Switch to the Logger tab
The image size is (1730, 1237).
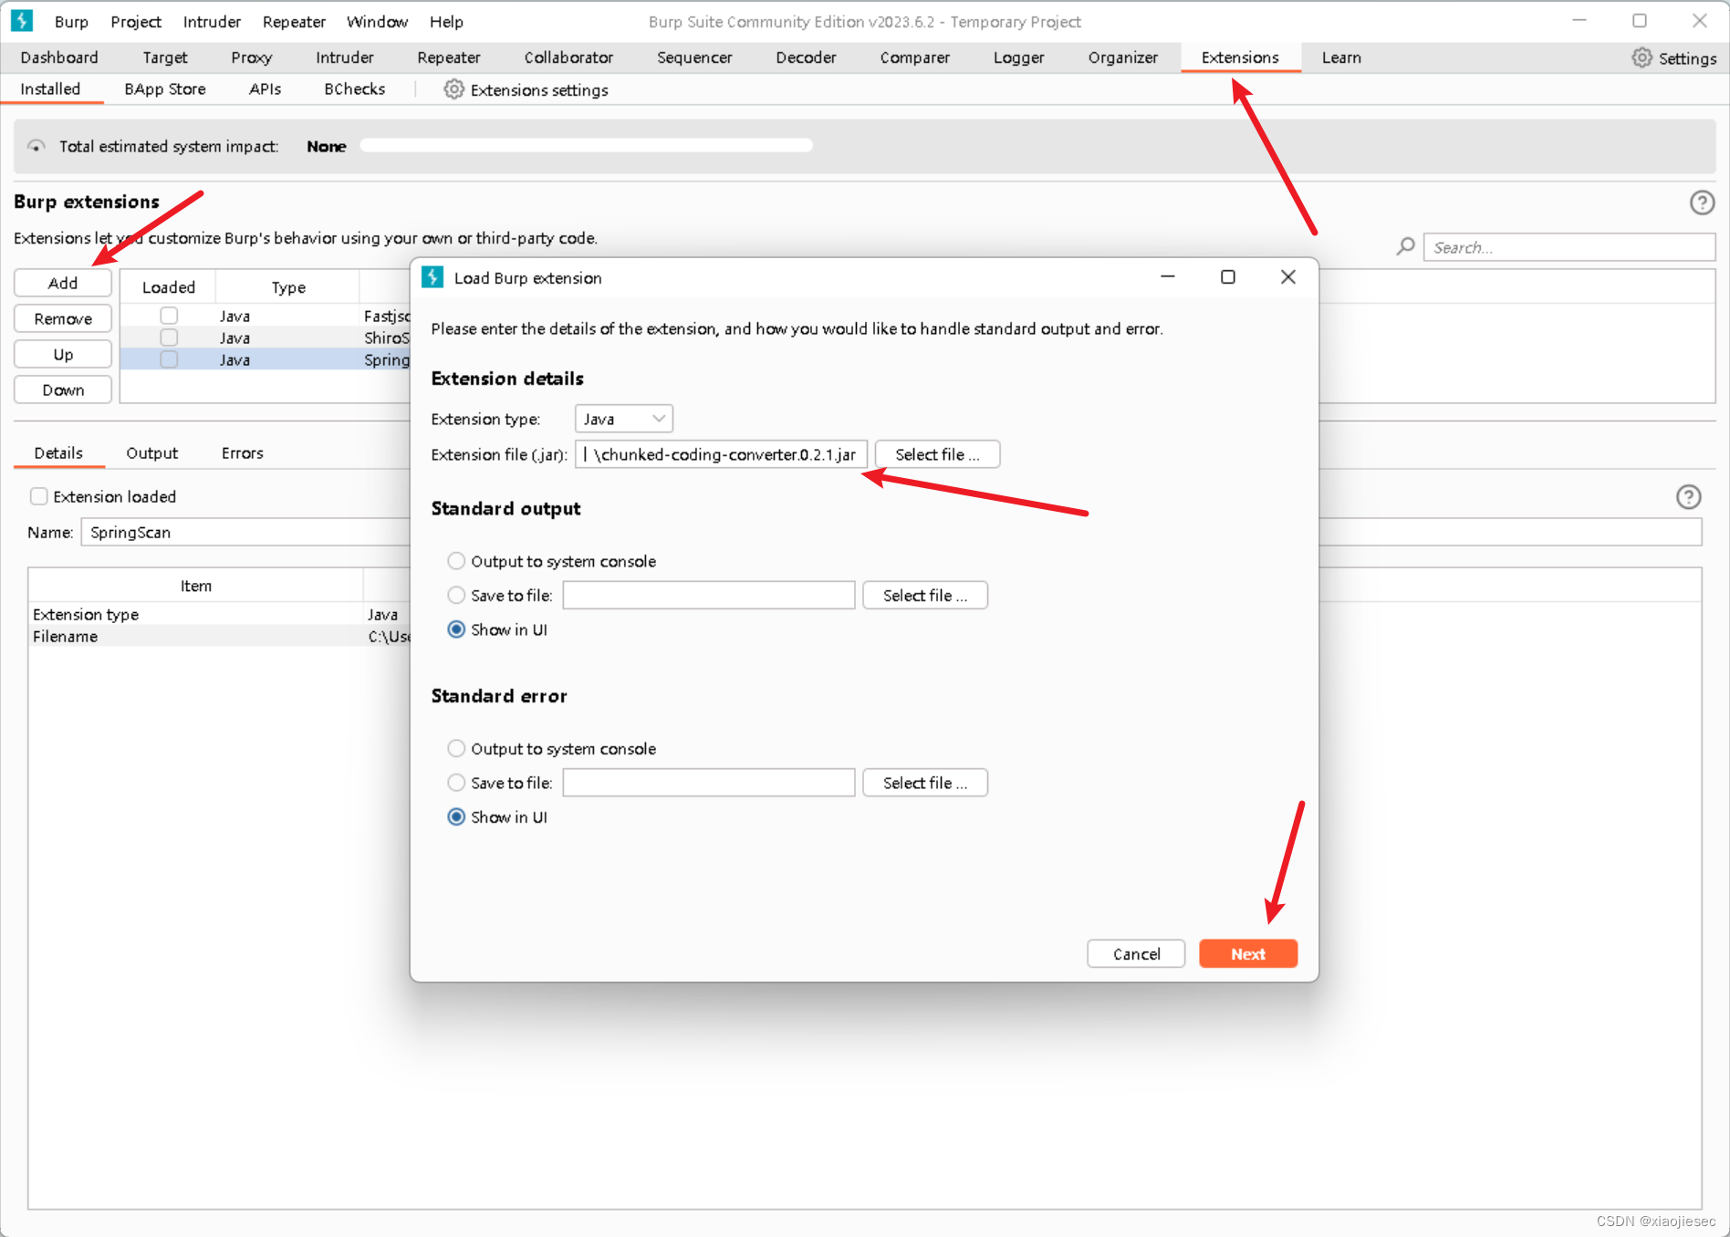click(1018, 57)
